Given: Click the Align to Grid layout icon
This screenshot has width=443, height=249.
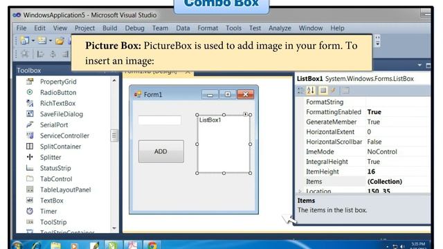Looking at the screenshot, I should pos(25,54).
